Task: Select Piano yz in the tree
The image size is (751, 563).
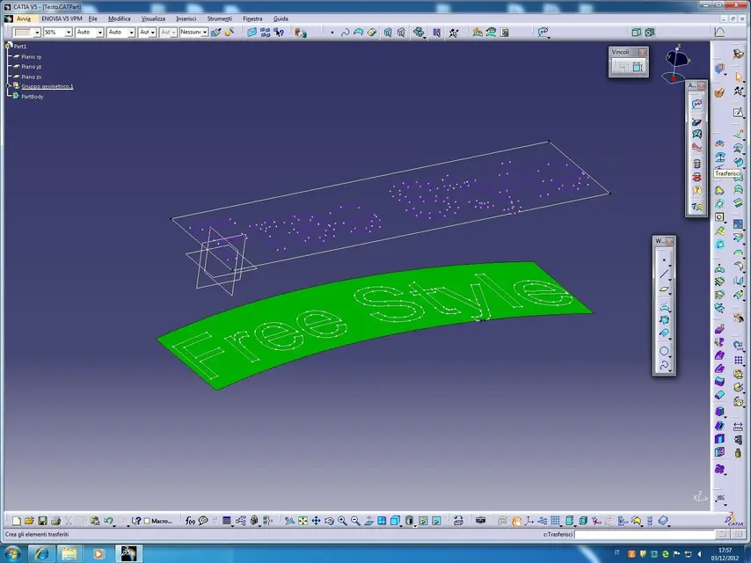Action: pos(31,67)
